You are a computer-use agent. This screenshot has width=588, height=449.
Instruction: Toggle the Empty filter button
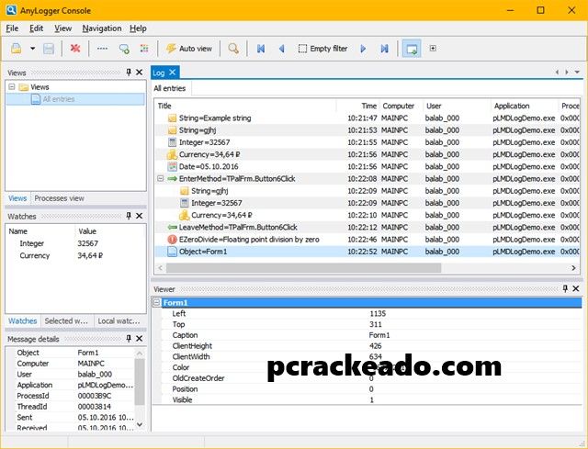tap(322, 48)
